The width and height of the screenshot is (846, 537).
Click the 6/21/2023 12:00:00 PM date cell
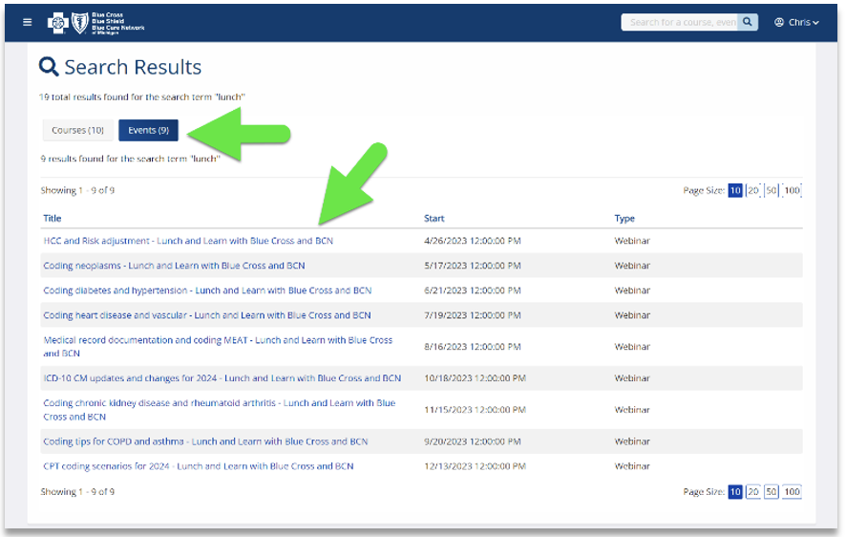click(473, 290)
